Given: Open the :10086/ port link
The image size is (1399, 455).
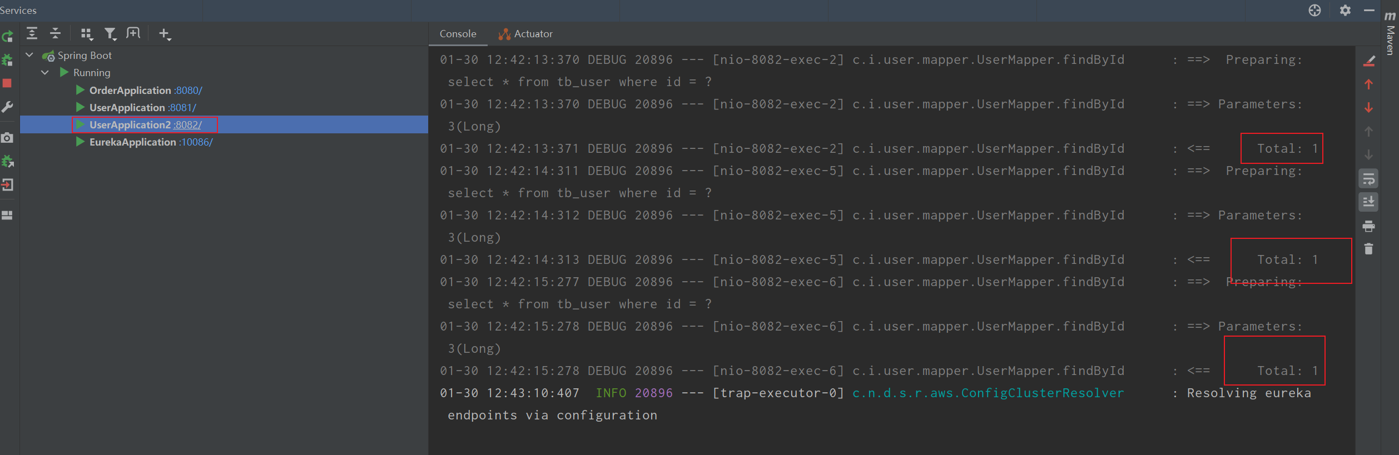Looking at the screenshot, I should (196, 142).
